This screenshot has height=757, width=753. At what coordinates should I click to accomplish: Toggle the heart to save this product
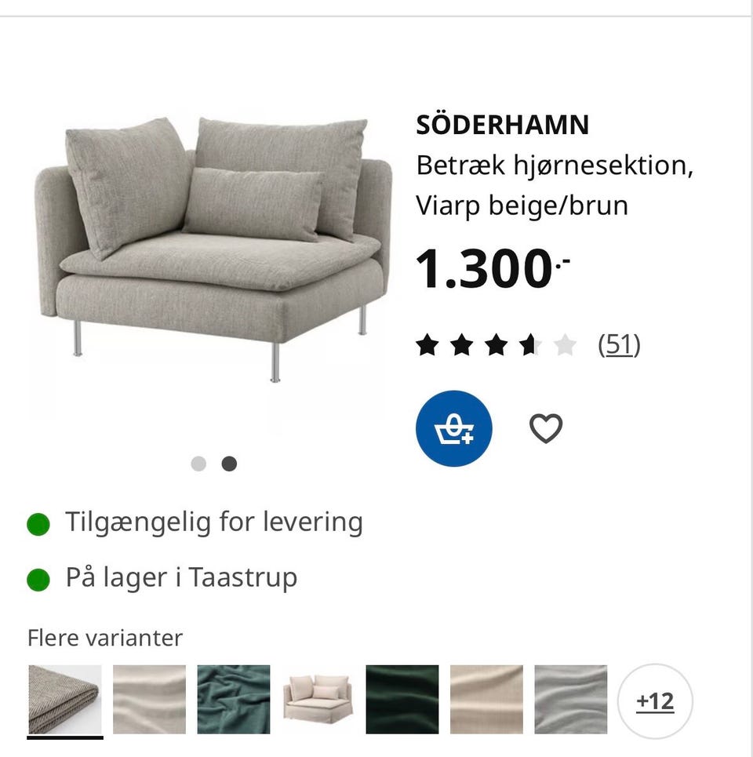tap(546, 428)
